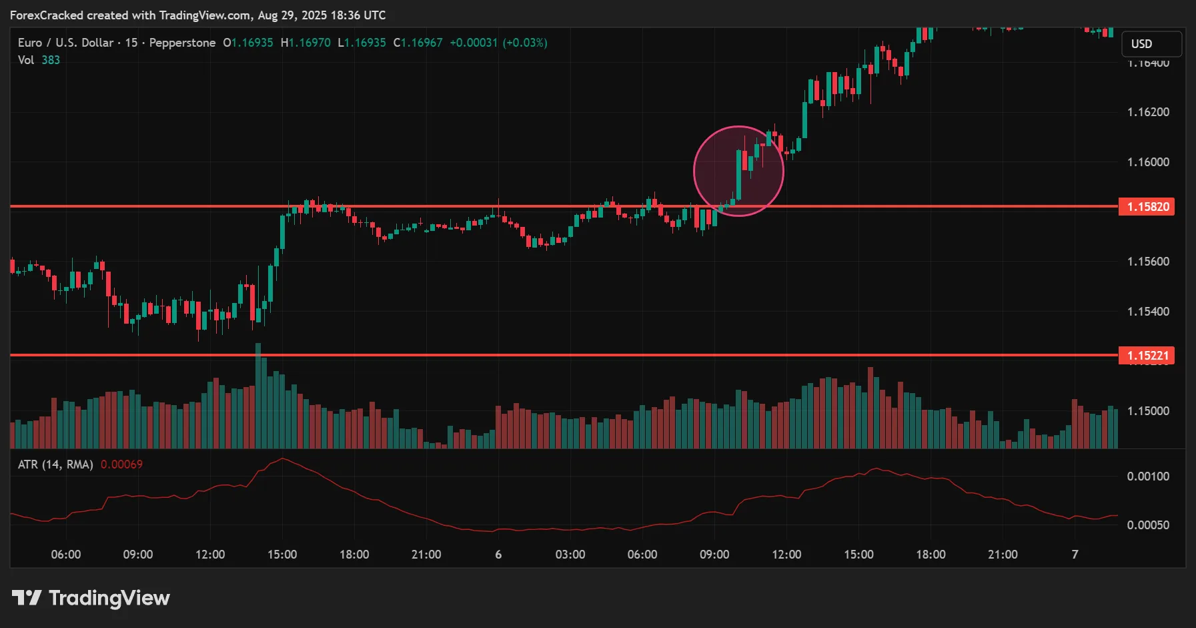Click the 15-minute interval in the chart legend
The width and height of the screenshot is (1196, 628).
coord(131,42)
